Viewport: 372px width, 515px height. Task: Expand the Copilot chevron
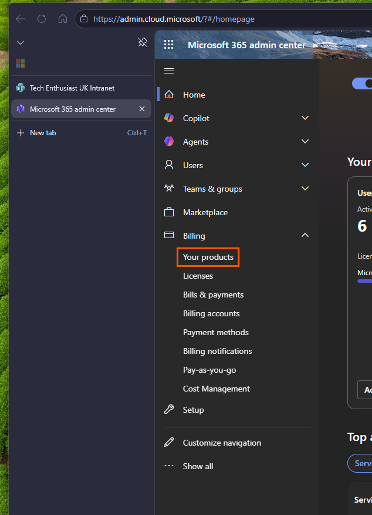(305, 118)
